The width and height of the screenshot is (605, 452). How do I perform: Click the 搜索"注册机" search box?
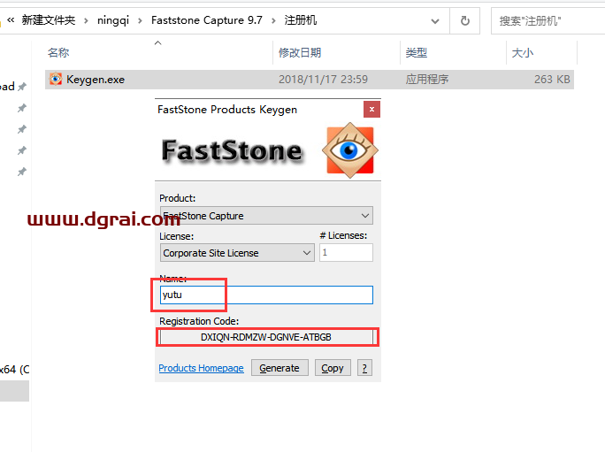click(x=548, y=21)
